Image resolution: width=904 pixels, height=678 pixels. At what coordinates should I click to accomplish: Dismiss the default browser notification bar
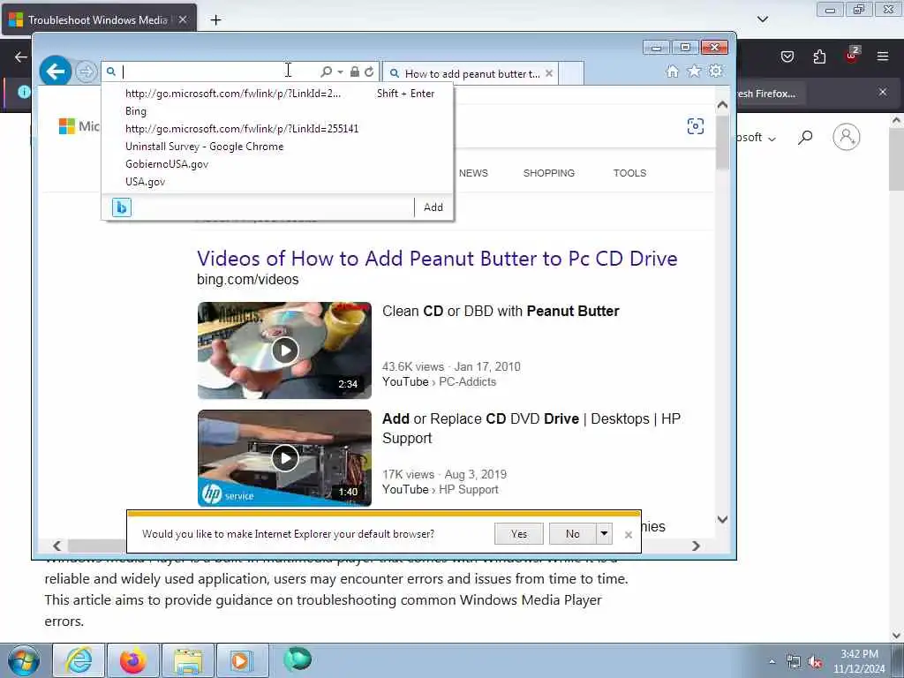click(x=629, y=535)
